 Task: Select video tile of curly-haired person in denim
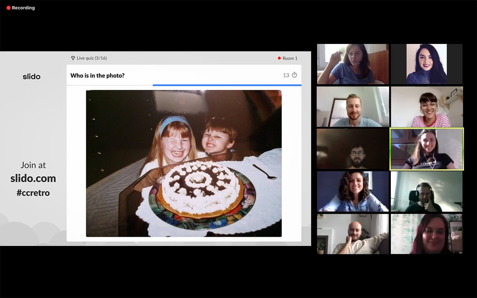(x=353, y=191)
